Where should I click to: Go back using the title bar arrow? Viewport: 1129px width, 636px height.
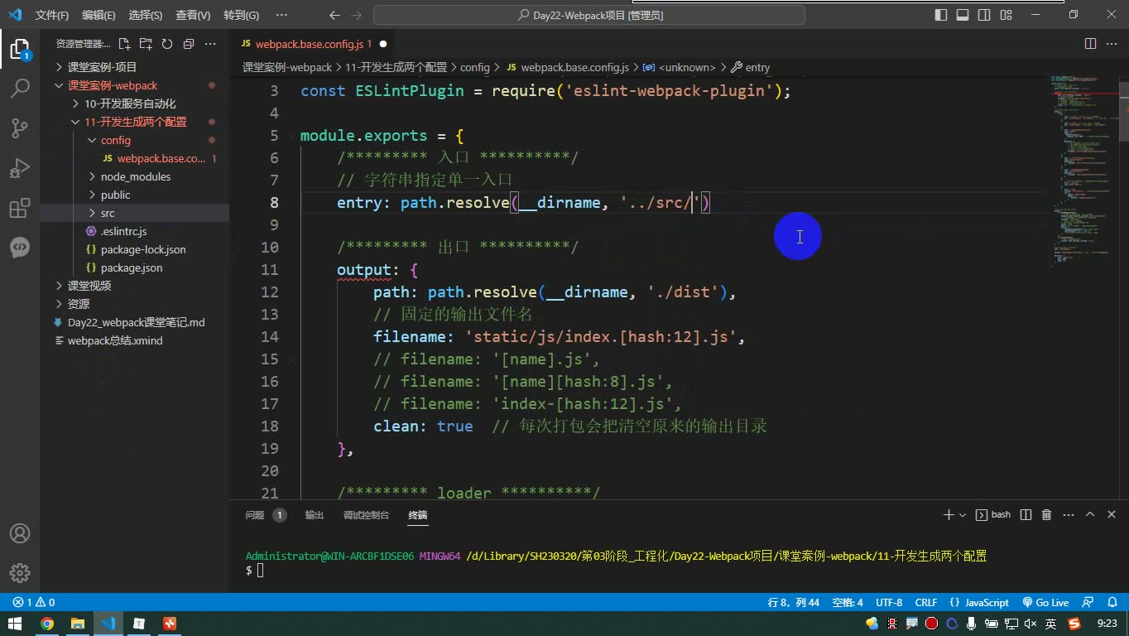(x=334, y=15)
